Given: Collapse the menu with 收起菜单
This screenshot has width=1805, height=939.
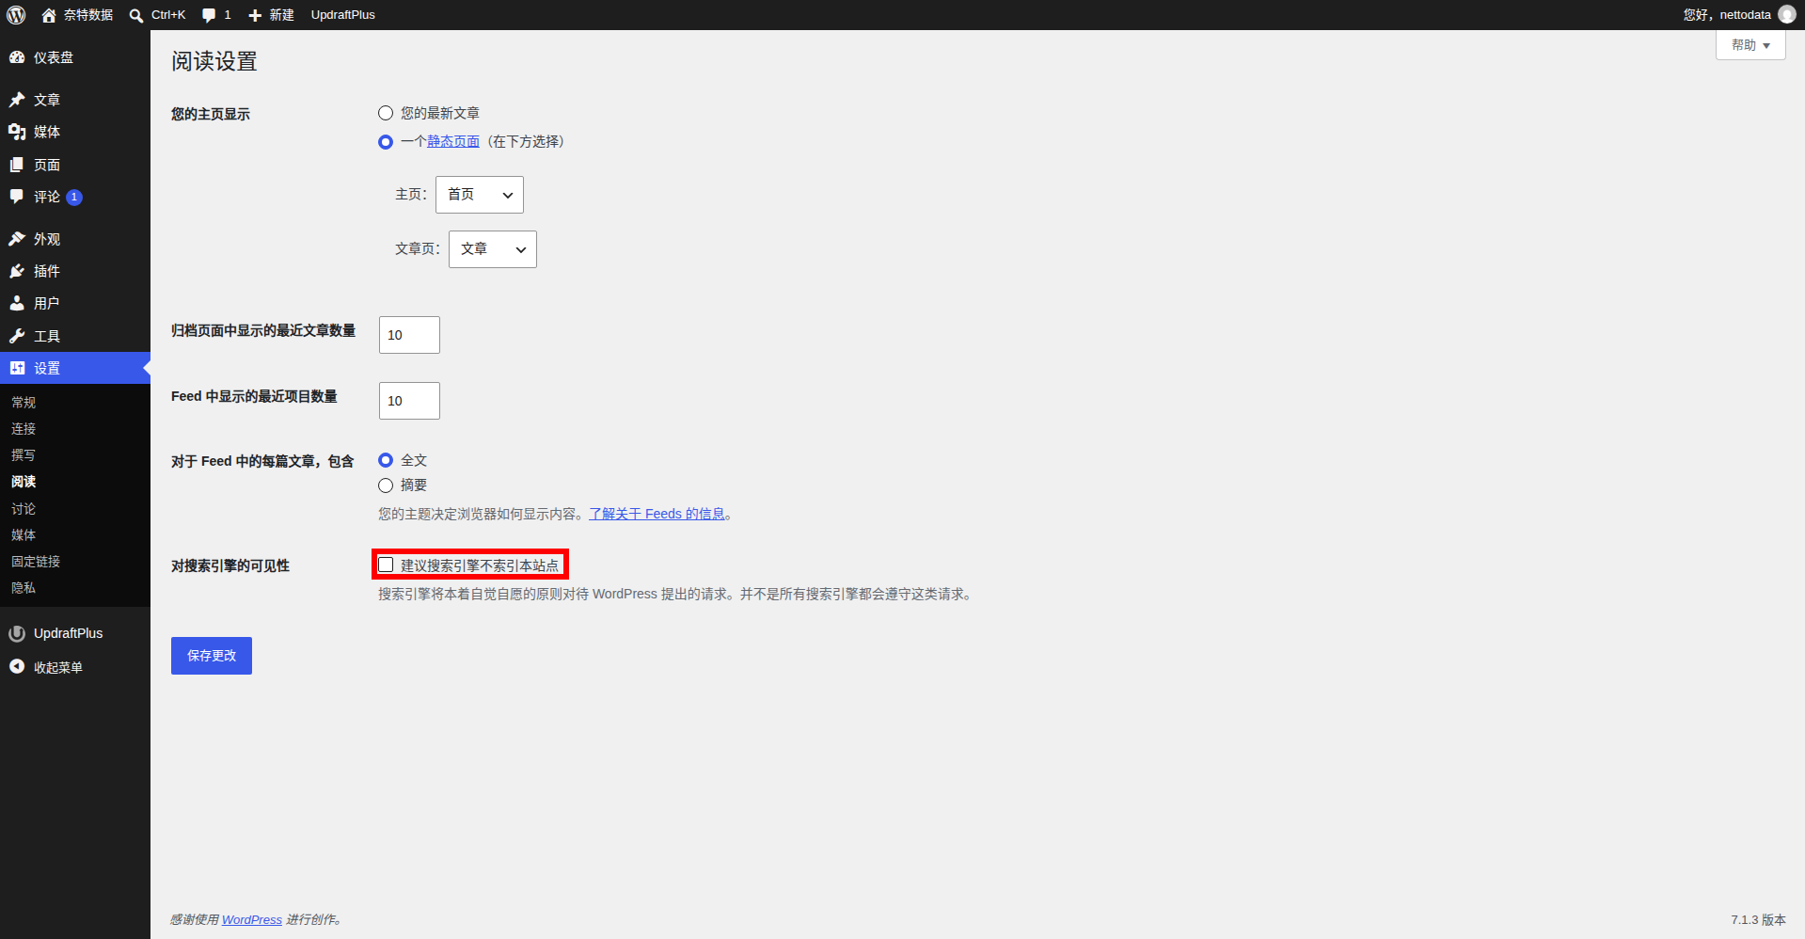Looking at the screenshot, I should [x=75, y=667].
